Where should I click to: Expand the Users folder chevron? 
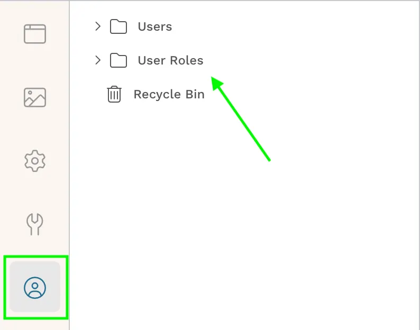click(97, 26)
